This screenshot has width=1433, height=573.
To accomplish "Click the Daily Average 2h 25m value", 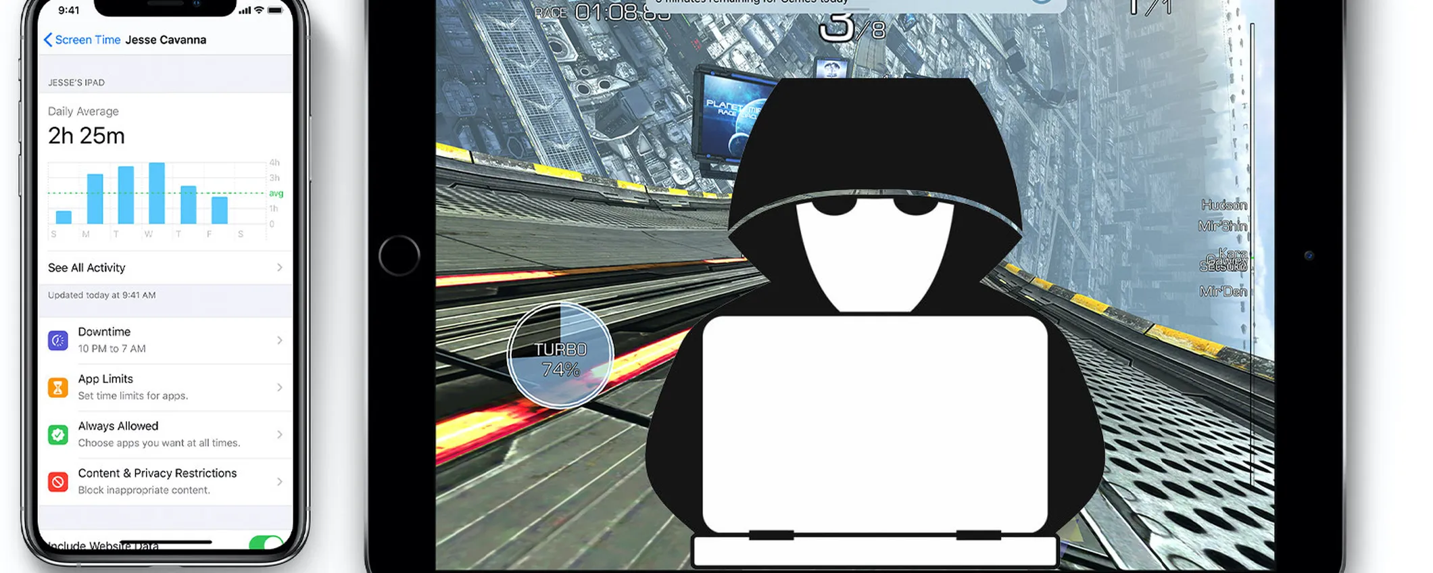I will point(87,136).
